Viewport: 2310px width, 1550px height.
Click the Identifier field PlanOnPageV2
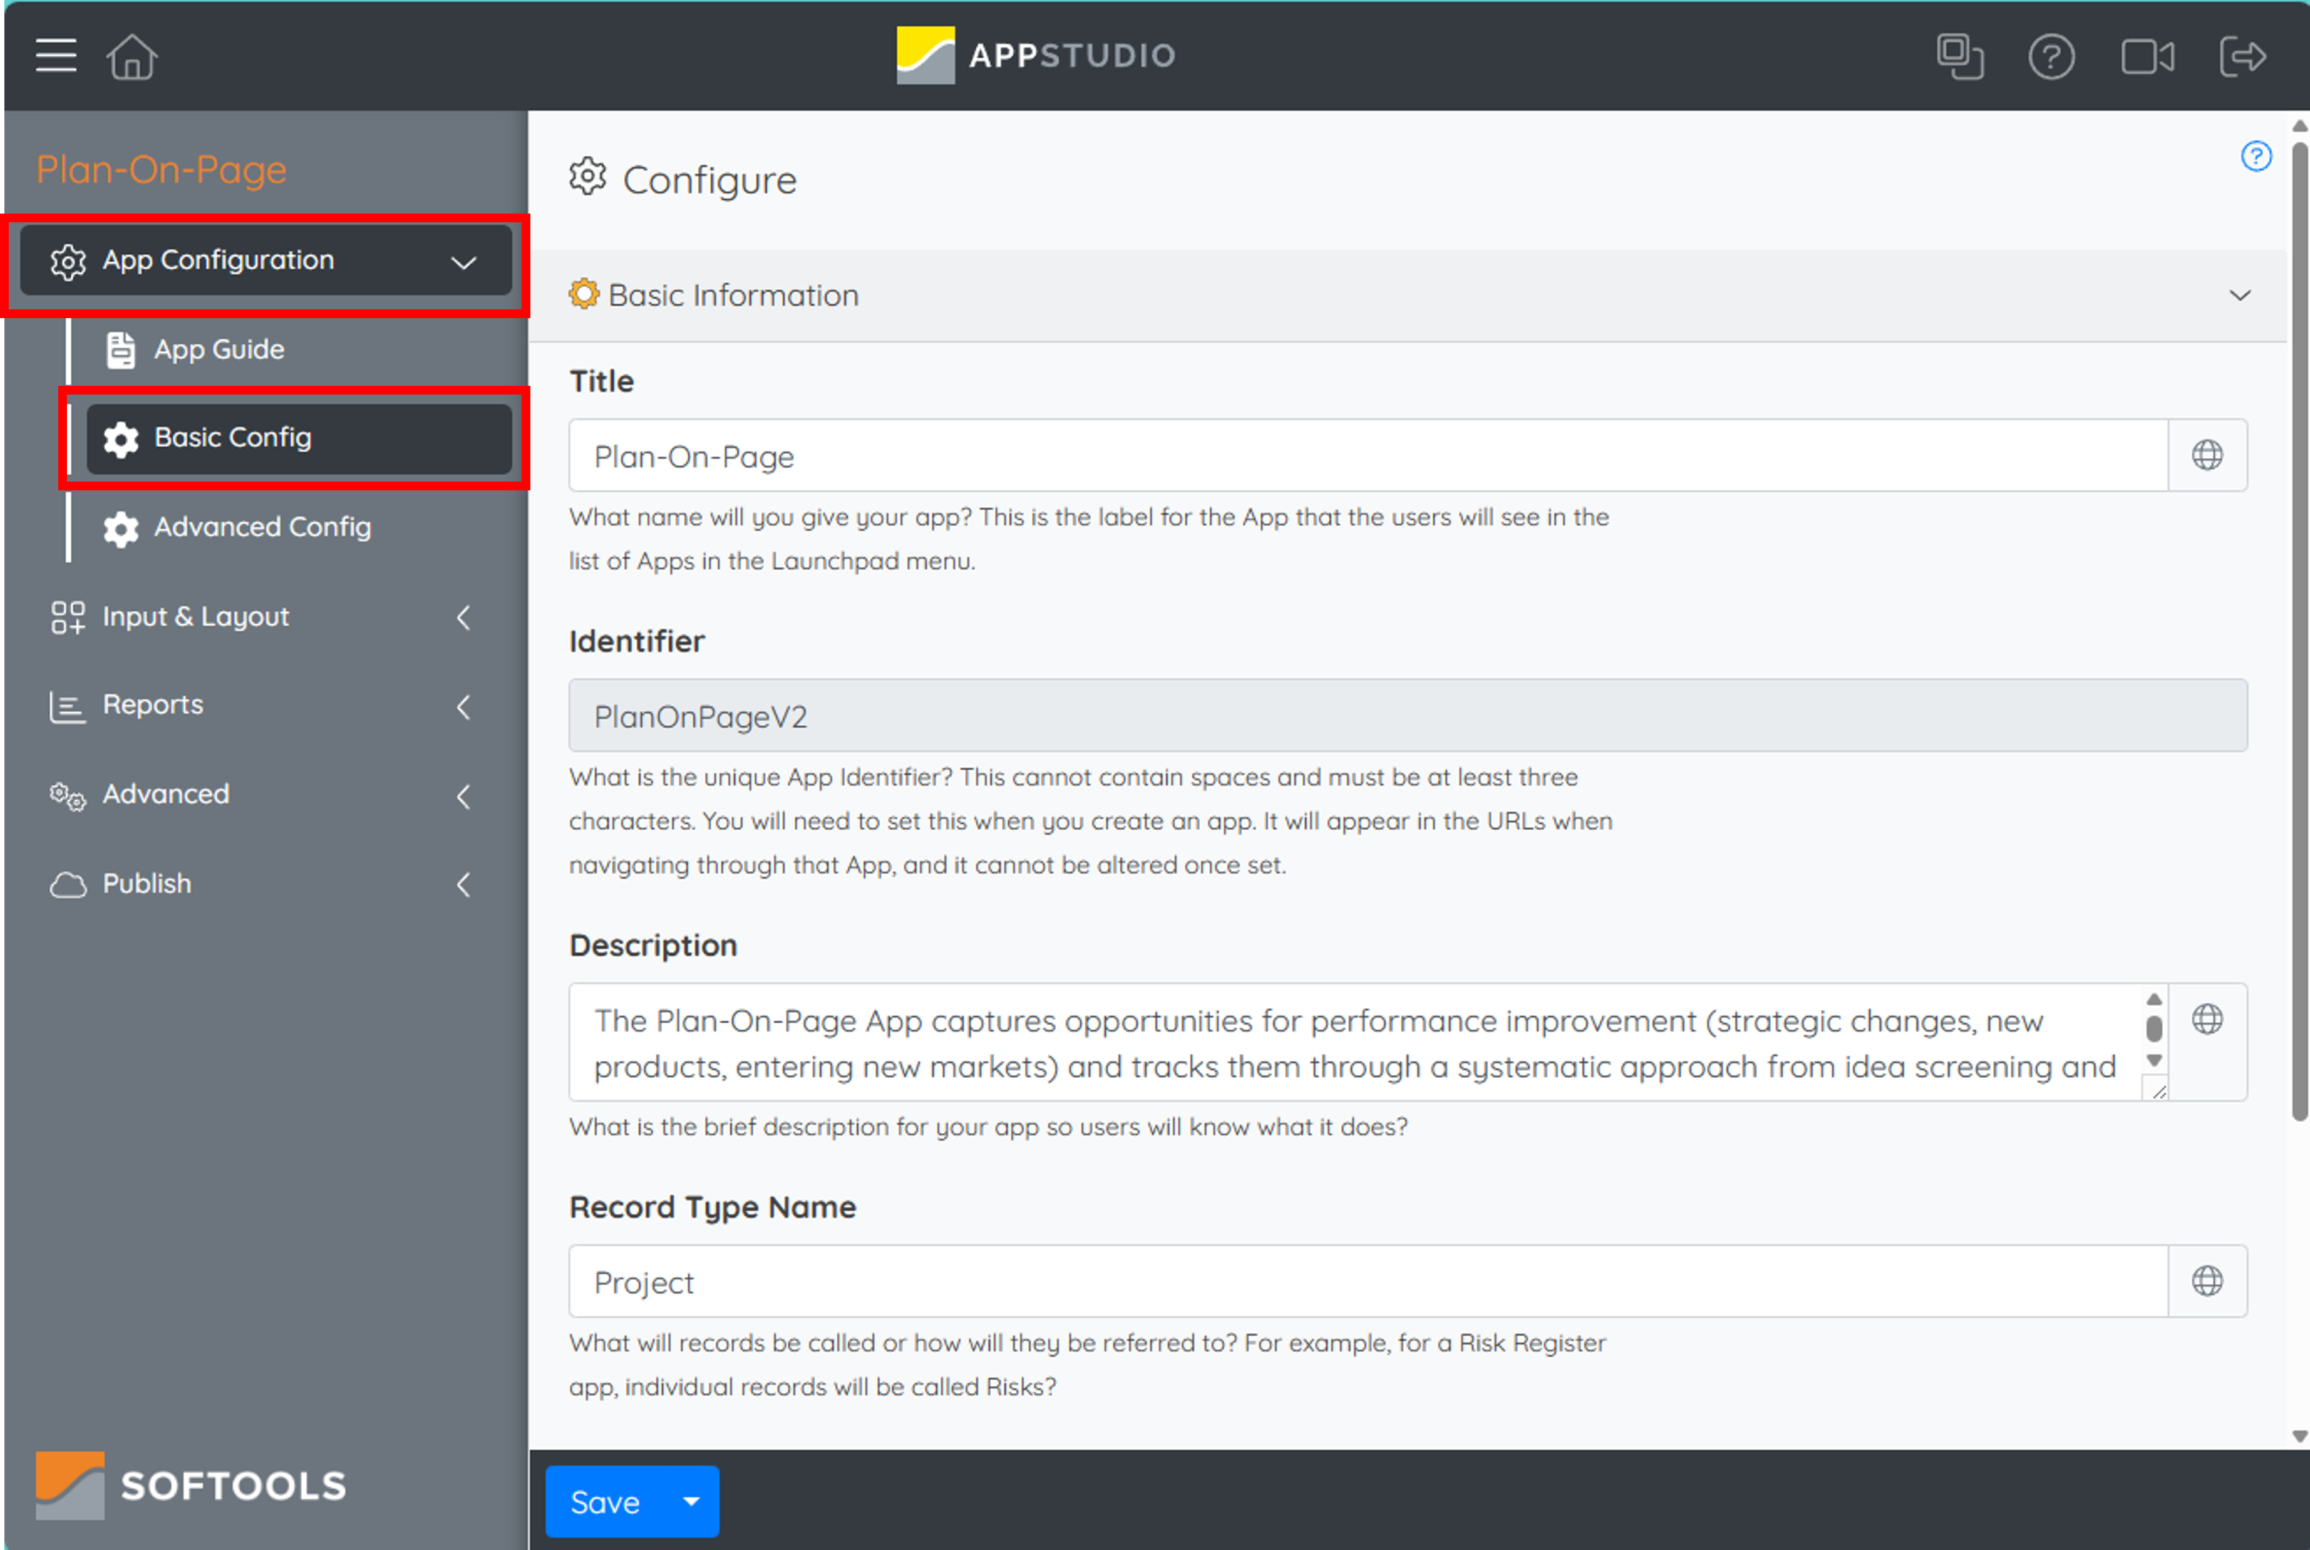click(1408, 715)
